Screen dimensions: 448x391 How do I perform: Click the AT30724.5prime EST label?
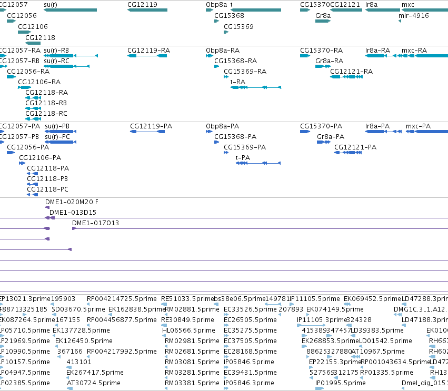pos(93,383)
